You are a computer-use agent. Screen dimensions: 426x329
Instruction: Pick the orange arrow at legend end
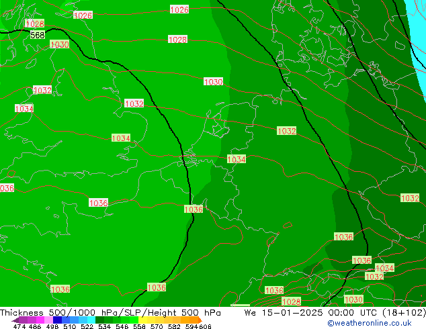200,320
